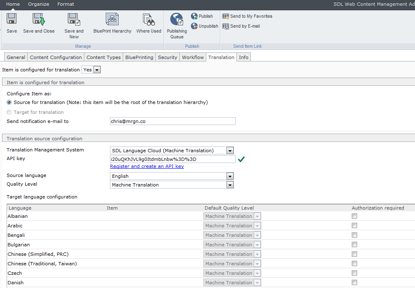Screen dimensions: 415x288
Task: Open the Quality Level dropdown
Action: point(230,185)
